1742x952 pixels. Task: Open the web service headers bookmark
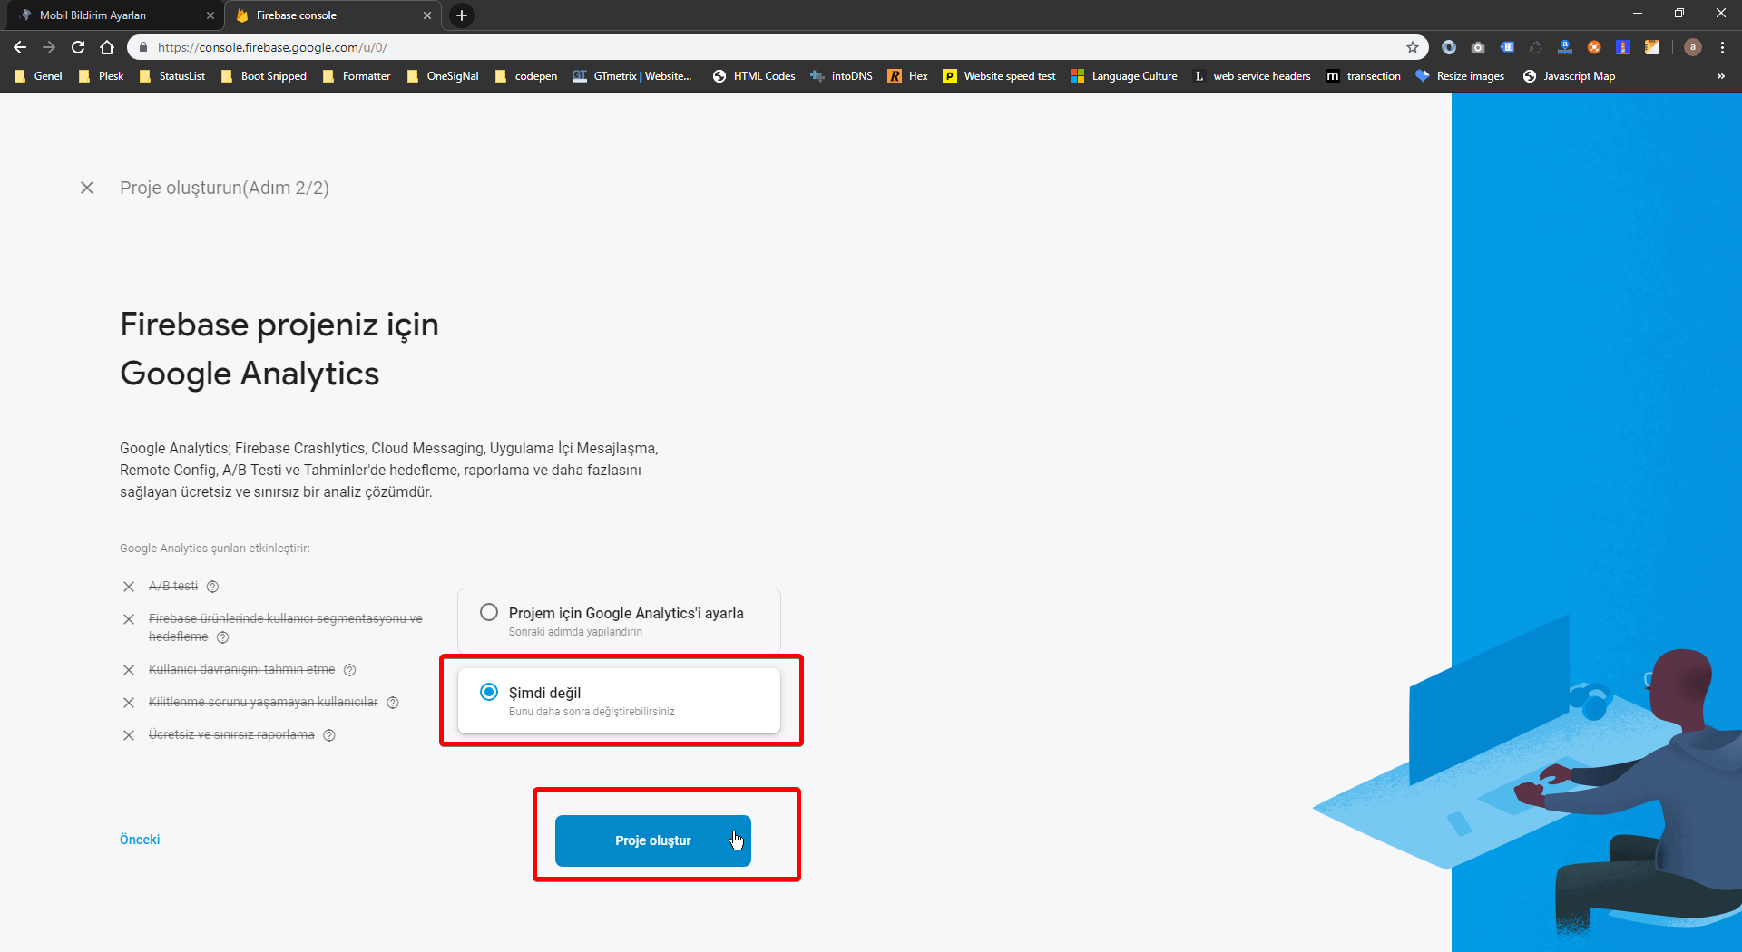pos(1252,76)
